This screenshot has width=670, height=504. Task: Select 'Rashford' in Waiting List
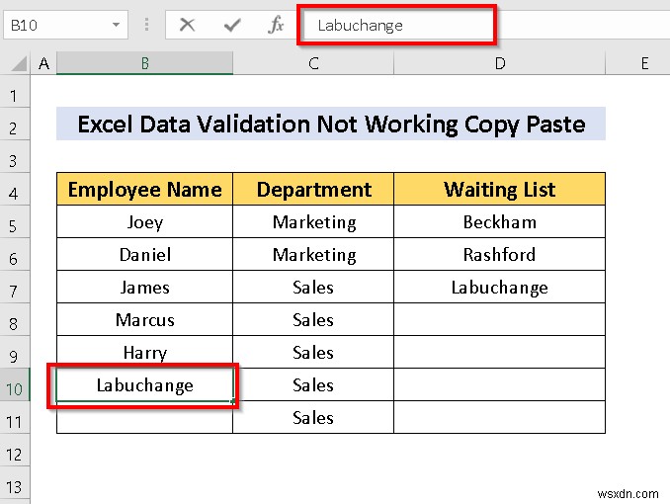point(499,254)
